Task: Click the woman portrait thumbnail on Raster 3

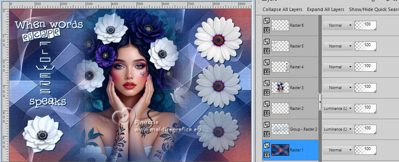Action: coord(280,87)
